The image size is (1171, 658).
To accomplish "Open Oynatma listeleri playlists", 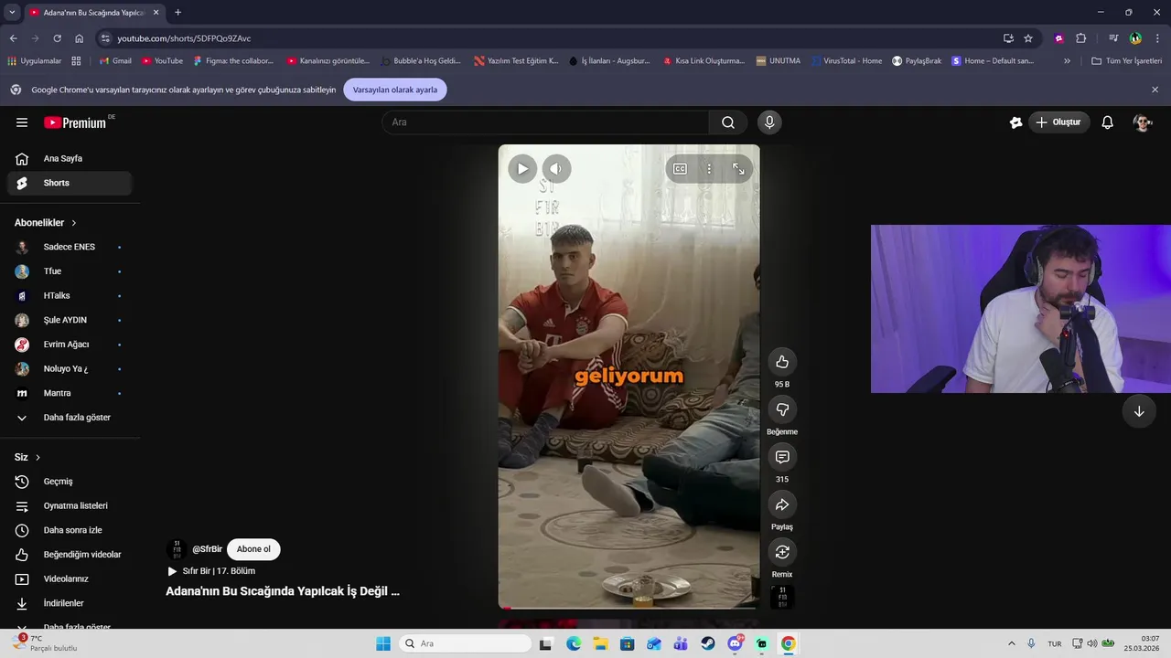I will 70,506.
